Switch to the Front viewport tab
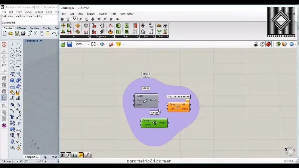This screenshot has width=299, height=168. (54, 157)
